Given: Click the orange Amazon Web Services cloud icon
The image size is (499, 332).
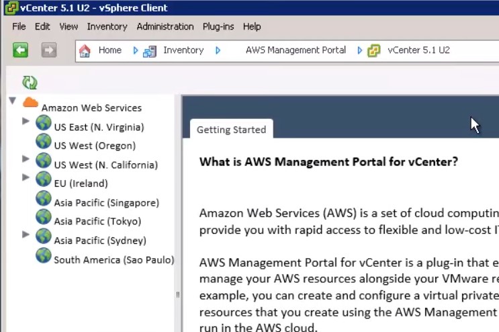Looking at the screenshot, I should tap(30, 103).
